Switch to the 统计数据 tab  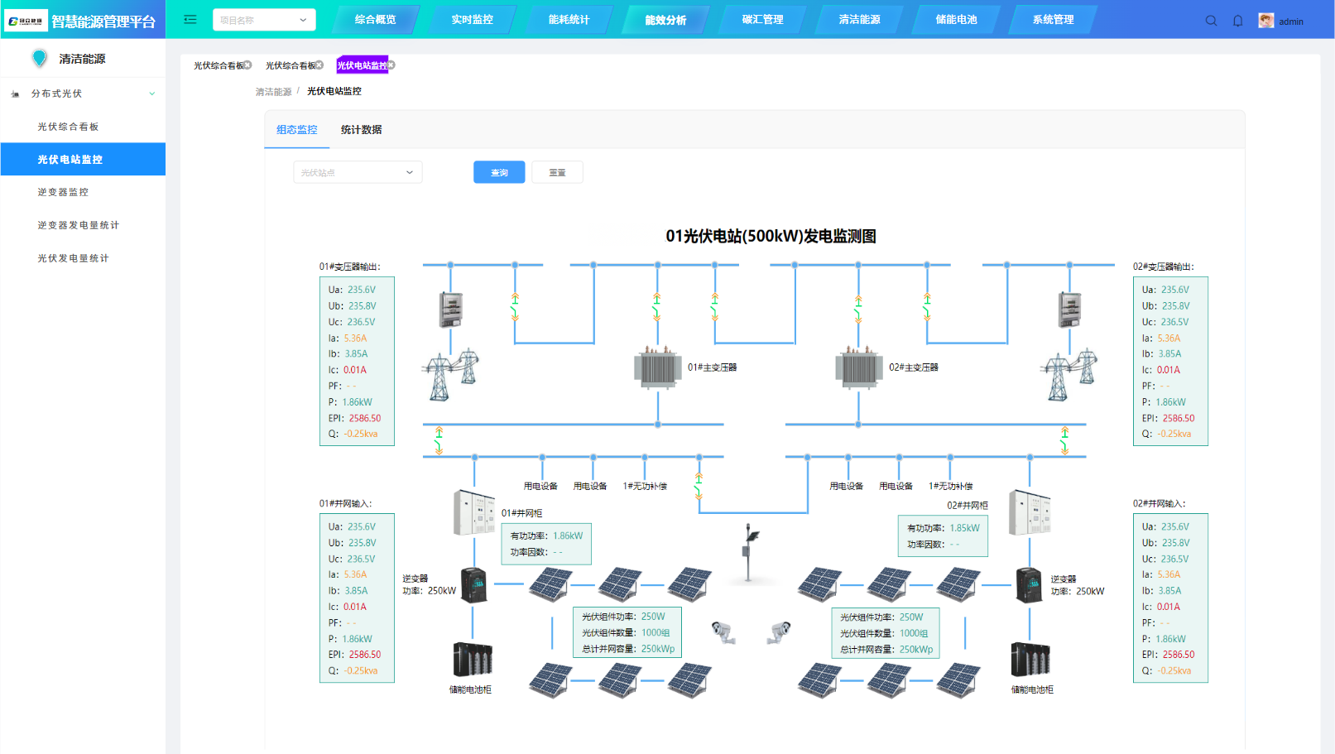click(x=361, y=130)
